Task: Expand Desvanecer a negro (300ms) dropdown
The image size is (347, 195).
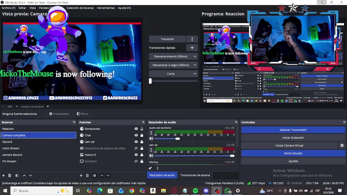Action: tap(195, 65)
